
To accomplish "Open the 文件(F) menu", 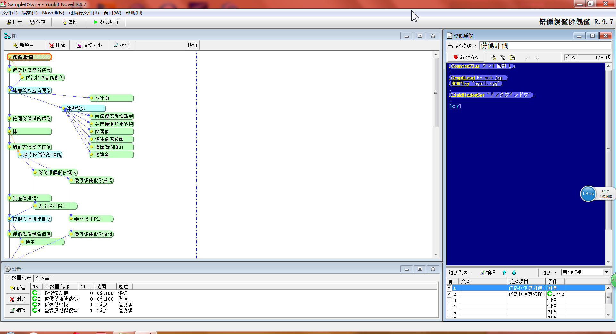I will [10, 13].
